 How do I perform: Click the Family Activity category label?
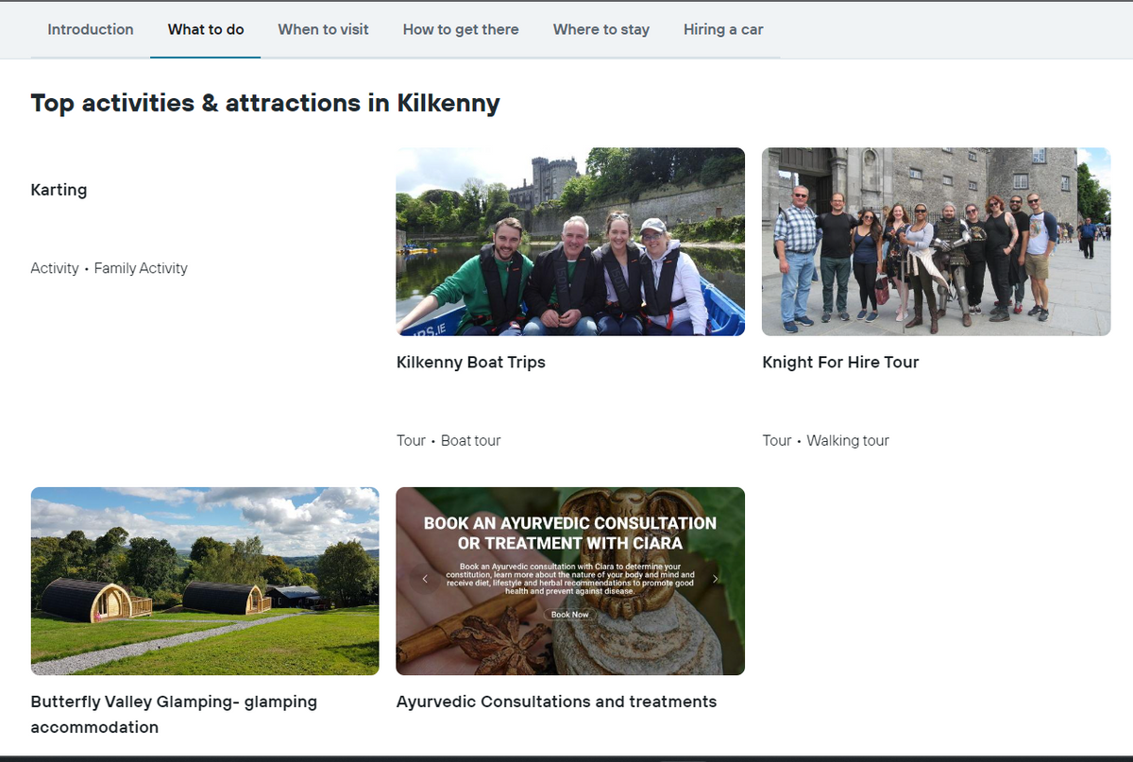pos(141,268)
